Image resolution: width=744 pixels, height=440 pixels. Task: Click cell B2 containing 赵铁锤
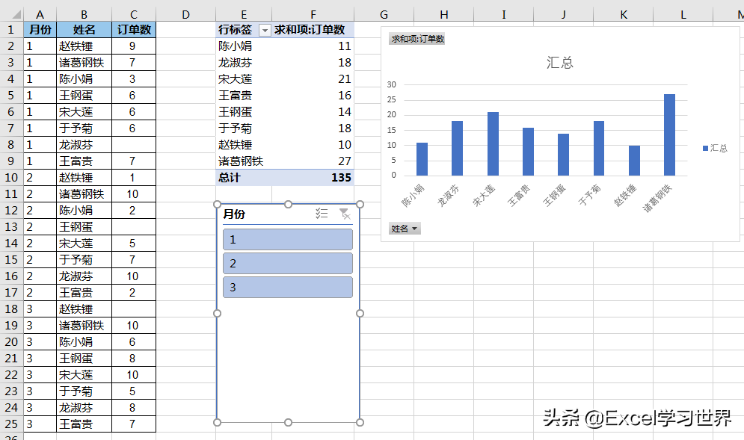(84, 46)
